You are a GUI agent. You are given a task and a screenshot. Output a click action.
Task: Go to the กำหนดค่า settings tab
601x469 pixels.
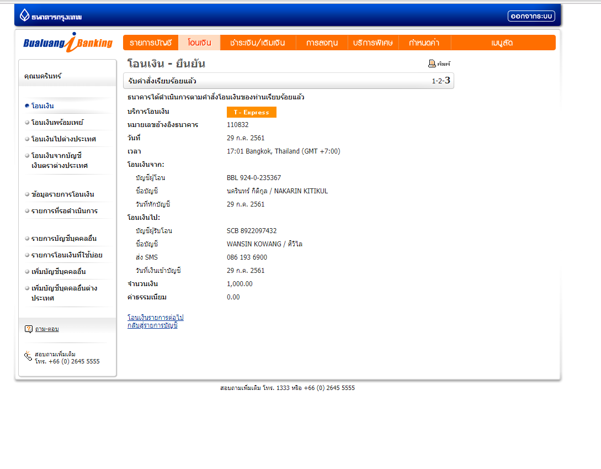pos(424,43)
